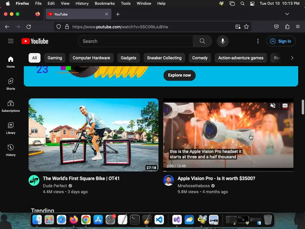Launch Visual Studio Code from Dock
Viewport: 305px width, 229px height.
159,220
